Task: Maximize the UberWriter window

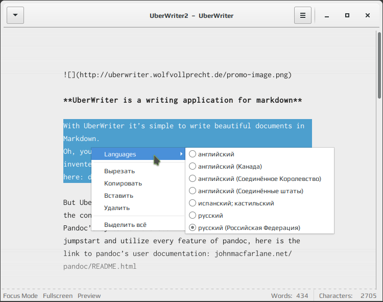Action: (347, 15)
